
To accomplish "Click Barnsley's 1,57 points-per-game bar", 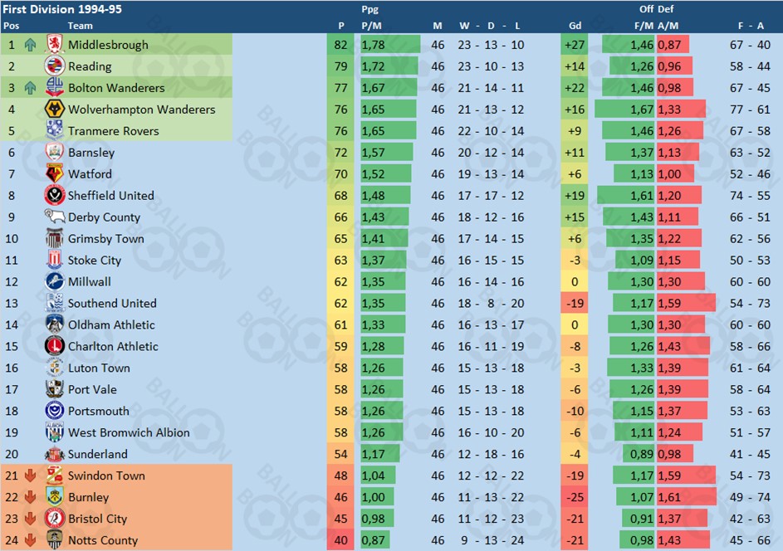I will click(x=387, y=152).
